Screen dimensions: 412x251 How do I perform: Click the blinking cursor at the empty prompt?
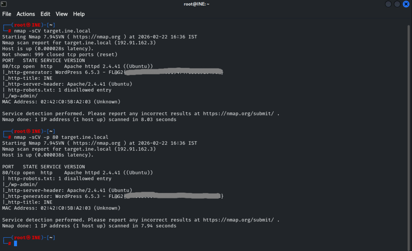(x=15, y=243)
